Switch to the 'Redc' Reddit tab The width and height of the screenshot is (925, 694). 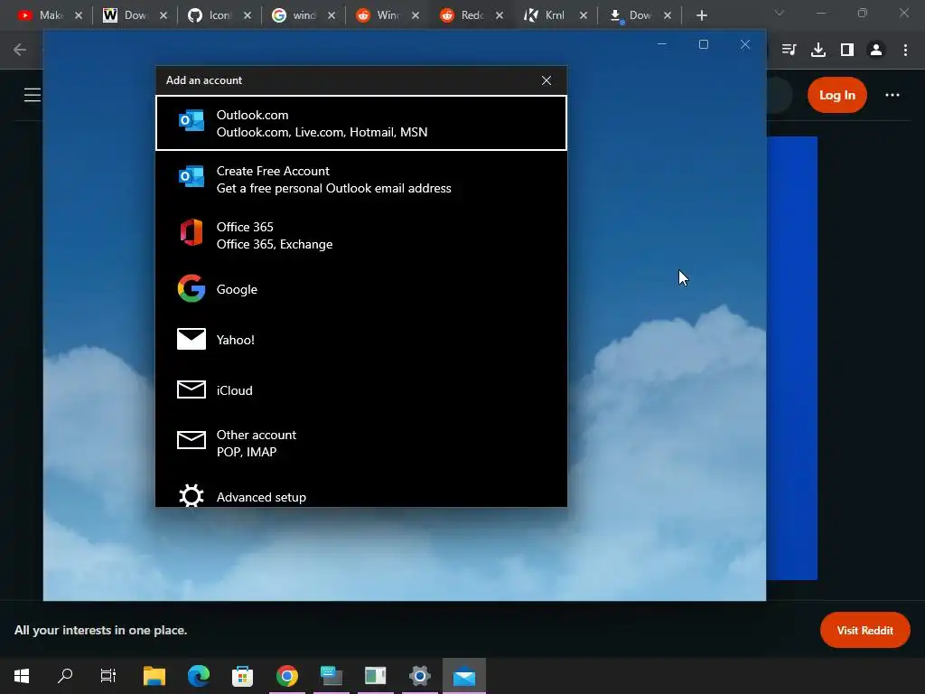(462, 15)
